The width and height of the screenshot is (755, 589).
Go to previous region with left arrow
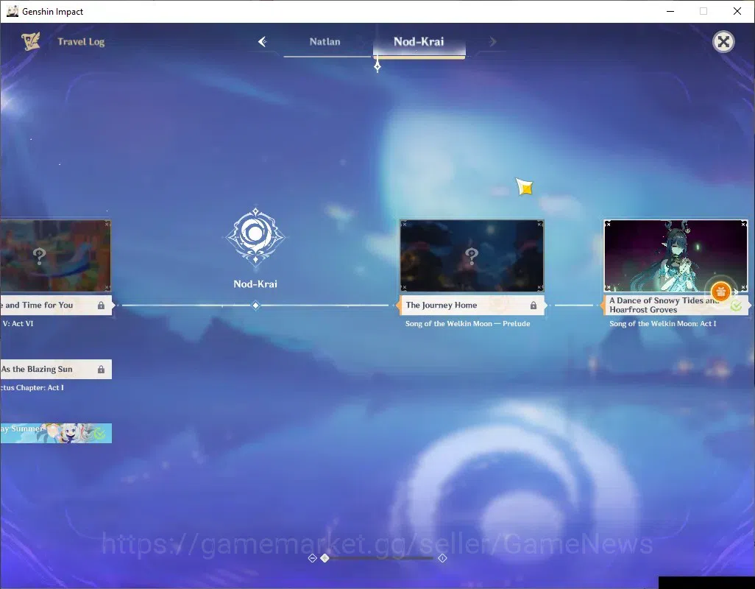coord(263,41)
